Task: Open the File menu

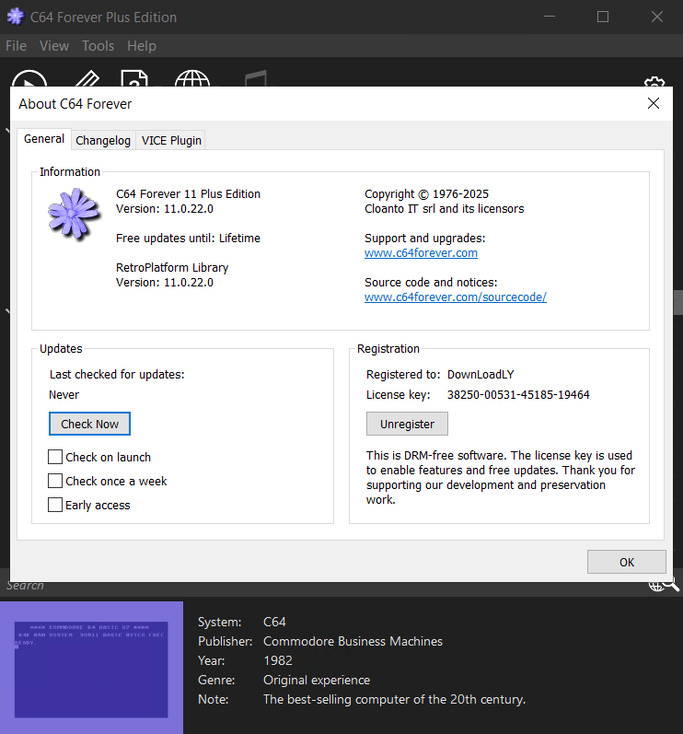Action: point(16,46)
